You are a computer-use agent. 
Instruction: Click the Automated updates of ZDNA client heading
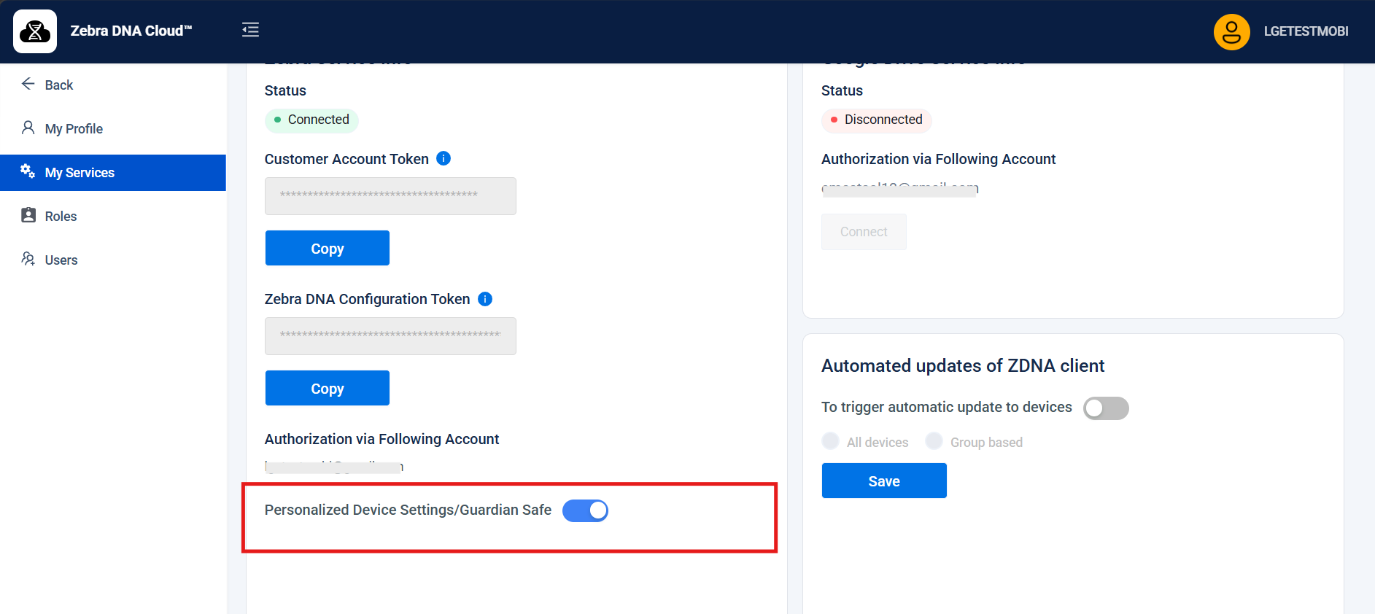tap(963, 365)
